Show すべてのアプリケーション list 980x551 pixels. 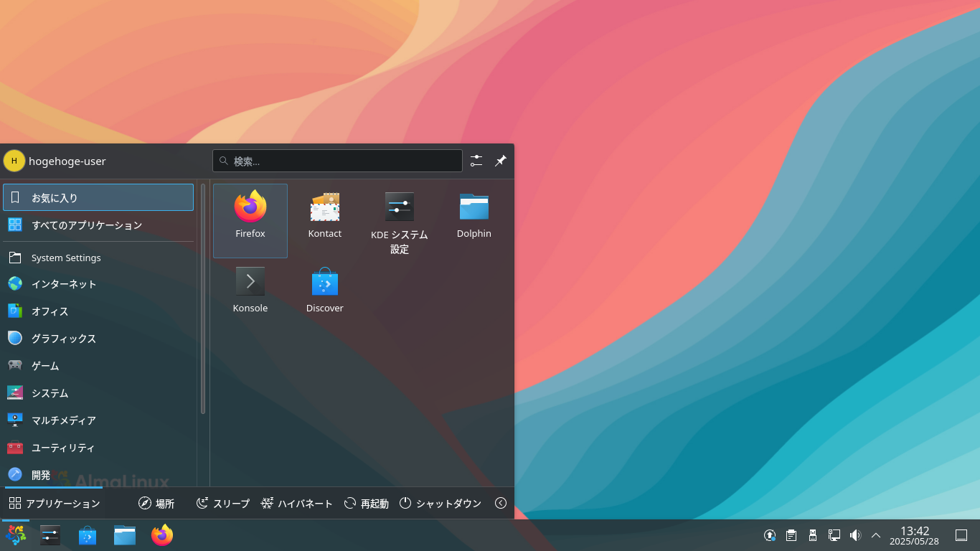[x=98, y=225]
